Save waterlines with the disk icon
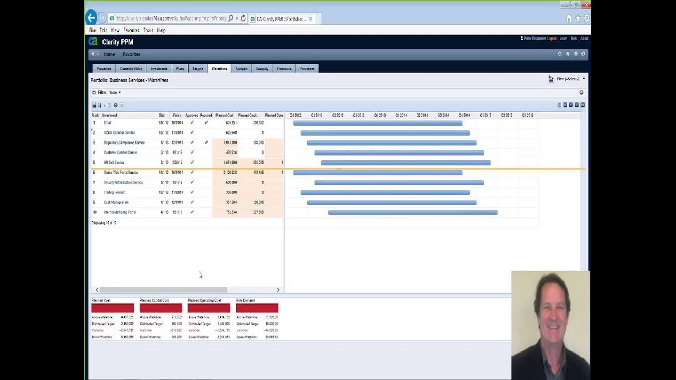Screen dimensions: 676x380 point(94,105)
